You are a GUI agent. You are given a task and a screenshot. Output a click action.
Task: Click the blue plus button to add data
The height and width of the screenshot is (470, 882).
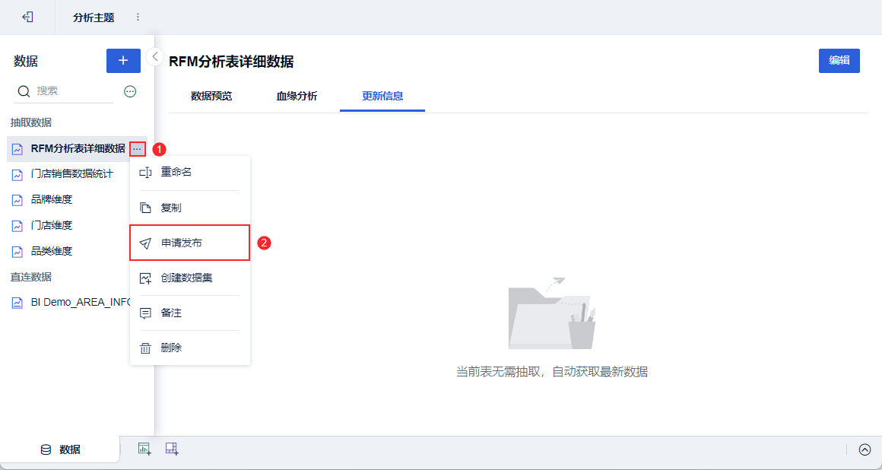tap(123, 61)
